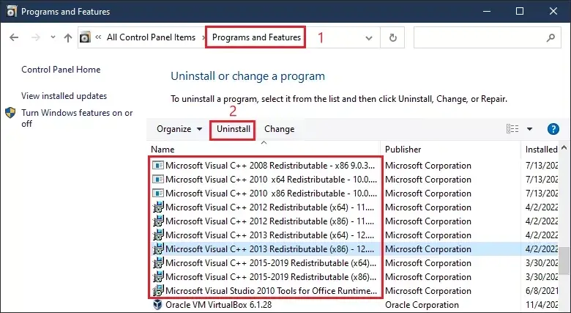The image size is (571, 313).
Task: Refresh the Programs and Features view
Action: [x=392, y=37]
